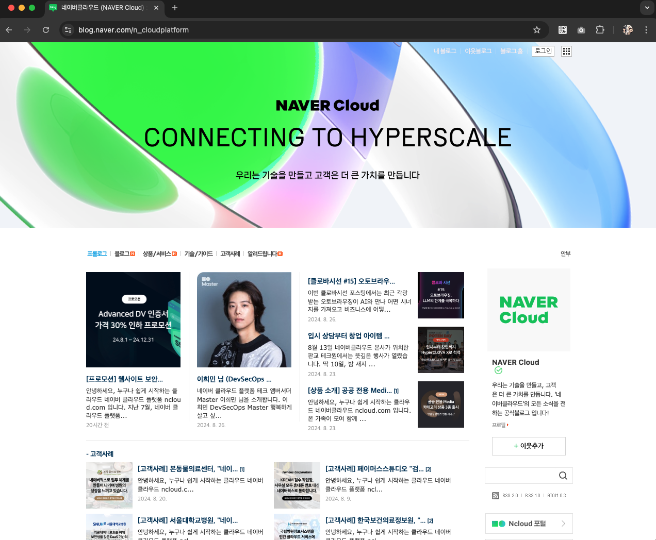Select the 기술/가이드 menu tab

pyautogui.click(x=199, y=254)
